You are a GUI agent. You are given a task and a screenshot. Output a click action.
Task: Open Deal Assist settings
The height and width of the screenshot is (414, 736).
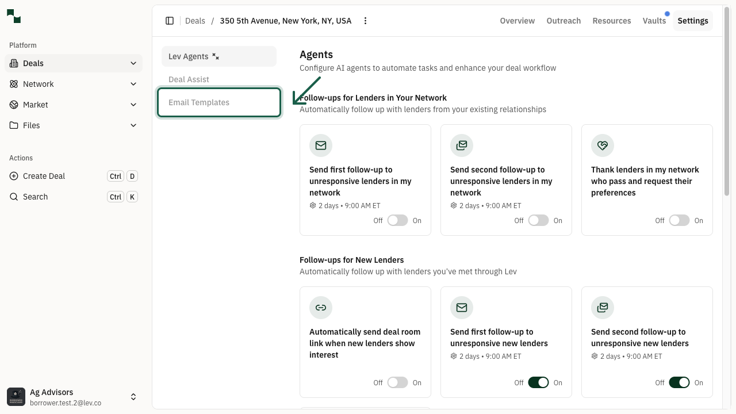click(x=189, y=79)
